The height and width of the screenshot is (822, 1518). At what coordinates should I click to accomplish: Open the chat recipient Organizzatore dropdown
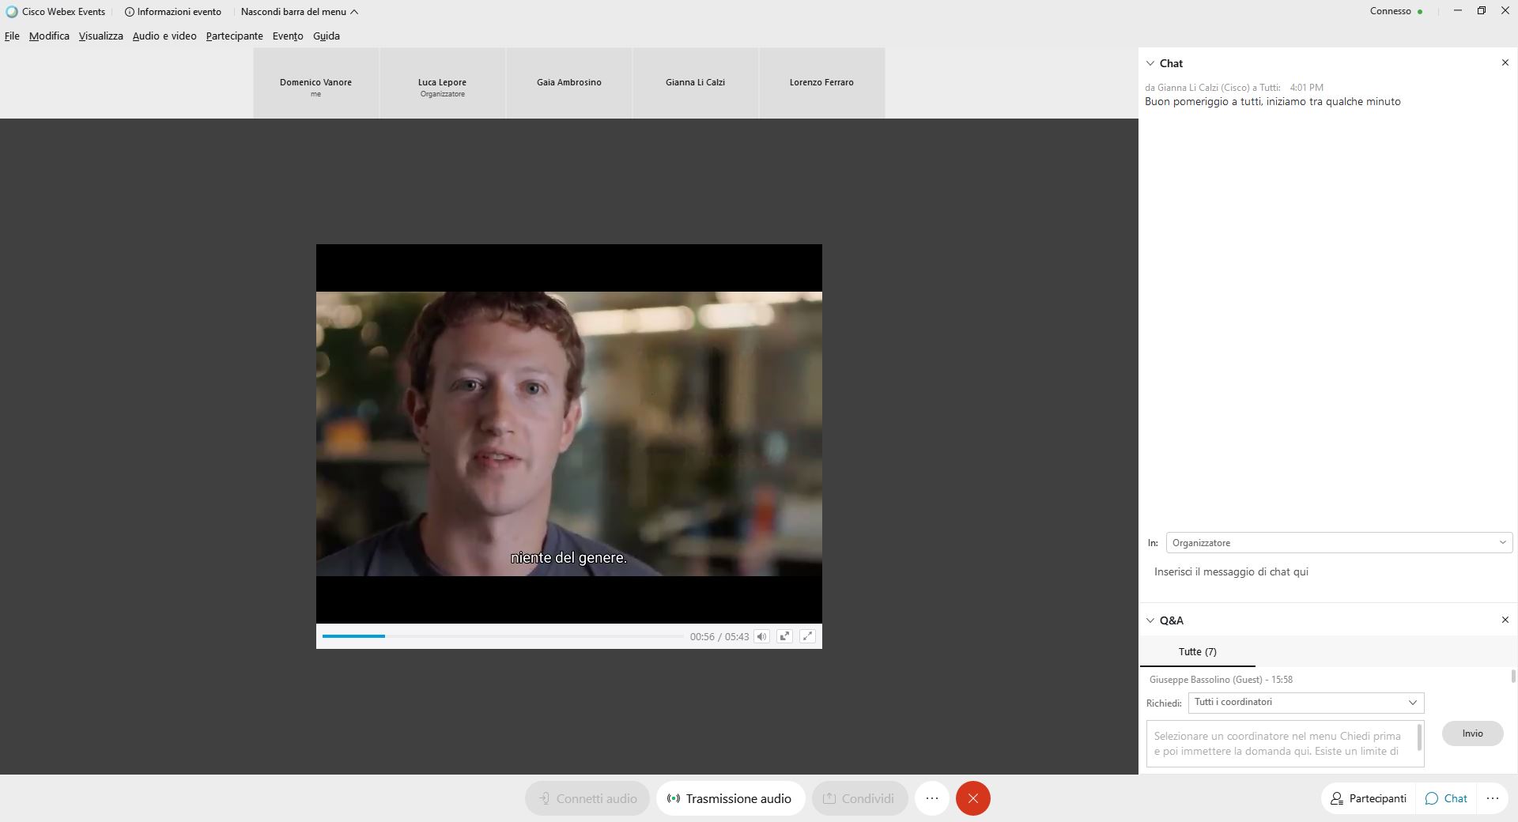point(1339,543)
